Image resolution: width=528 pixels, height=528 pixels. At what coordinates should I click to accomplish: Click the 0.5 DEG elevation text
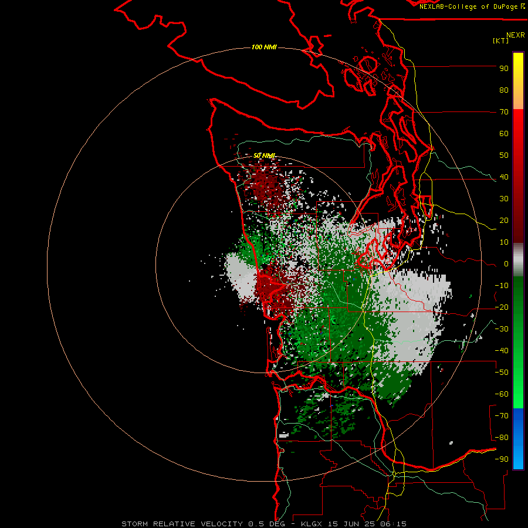[x=267, y=524]
